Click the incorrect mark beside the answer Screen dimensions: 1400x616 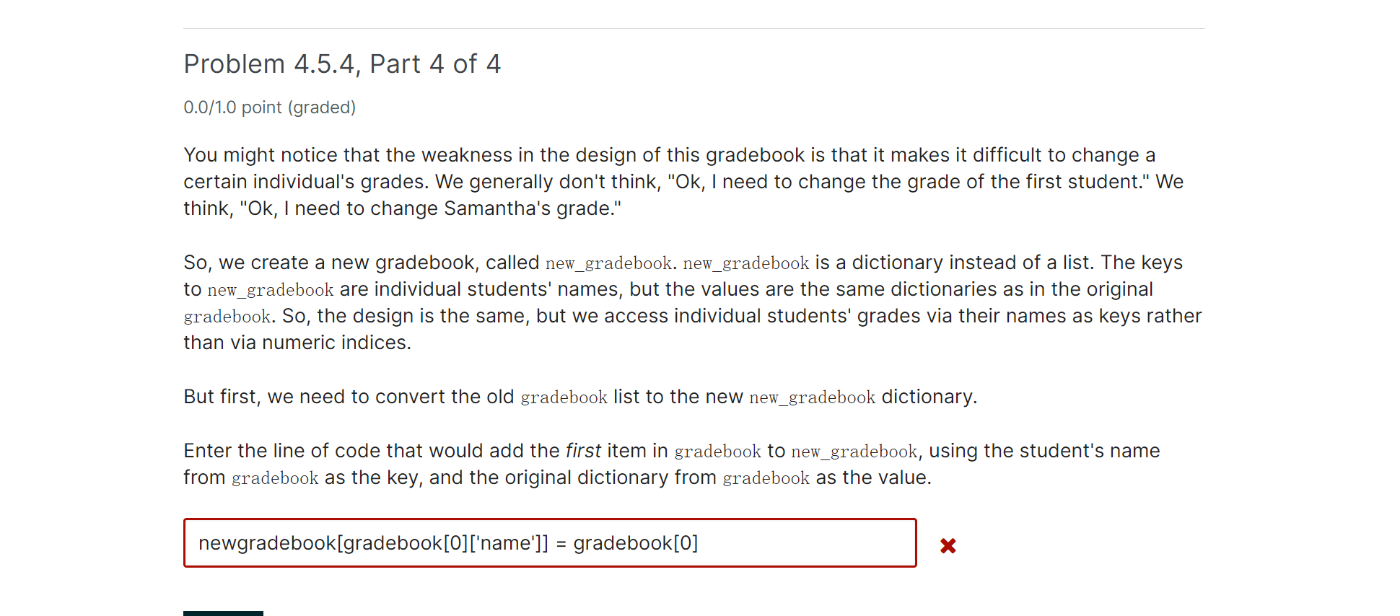coord(948,545)
